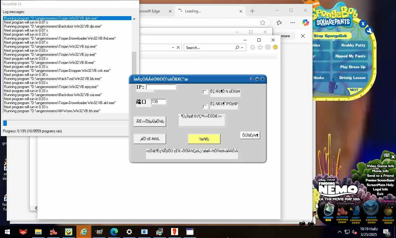This screenshot has width=396, height=238.
Task: Select Movie Info in Nemo menu
Action: [x=380, y=171]
